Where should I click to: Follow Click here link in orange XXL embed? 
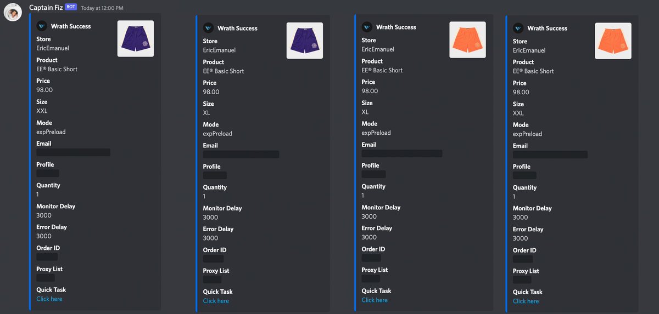(x=526, y=301)
